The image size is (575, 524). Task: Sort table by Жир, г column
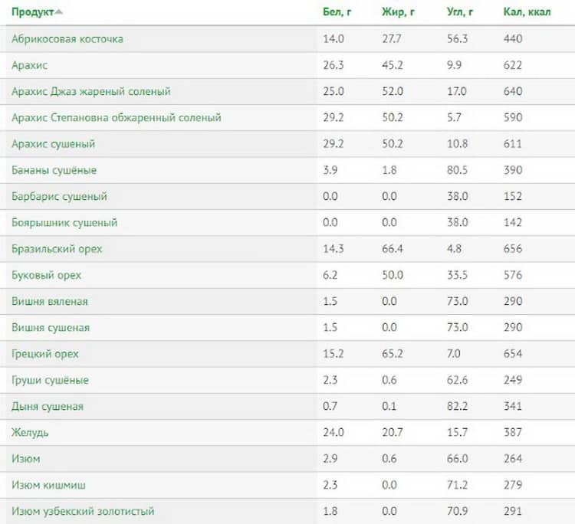[398, 11]
